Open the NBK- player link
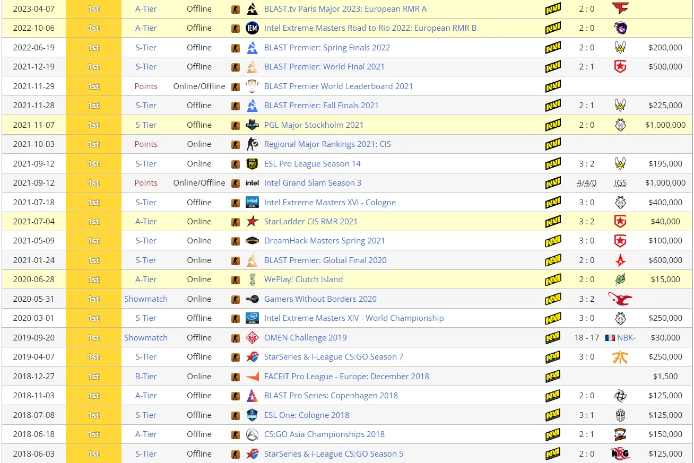 [626, 337]
